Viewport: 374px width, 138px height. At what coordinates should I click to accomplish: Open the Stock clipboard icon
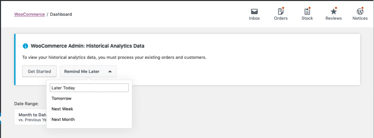(x=307, y=11)
